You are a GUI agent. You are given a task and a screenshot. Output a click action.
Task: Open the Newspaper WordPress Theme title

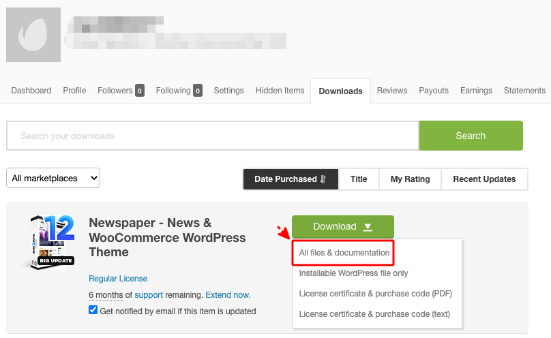point(167,238)
